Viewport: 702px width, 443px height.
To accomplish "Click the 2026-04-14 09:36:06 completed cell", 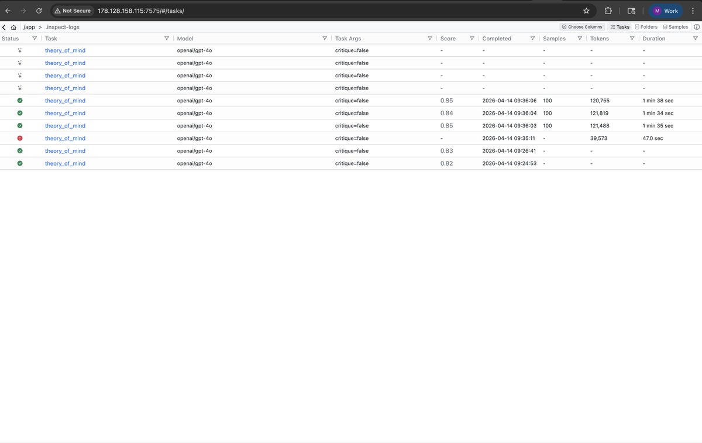I will (x=510, y=101).
